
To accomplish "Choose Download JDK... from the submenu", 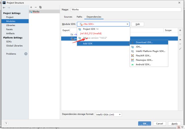I will click(x=149, y=42).
